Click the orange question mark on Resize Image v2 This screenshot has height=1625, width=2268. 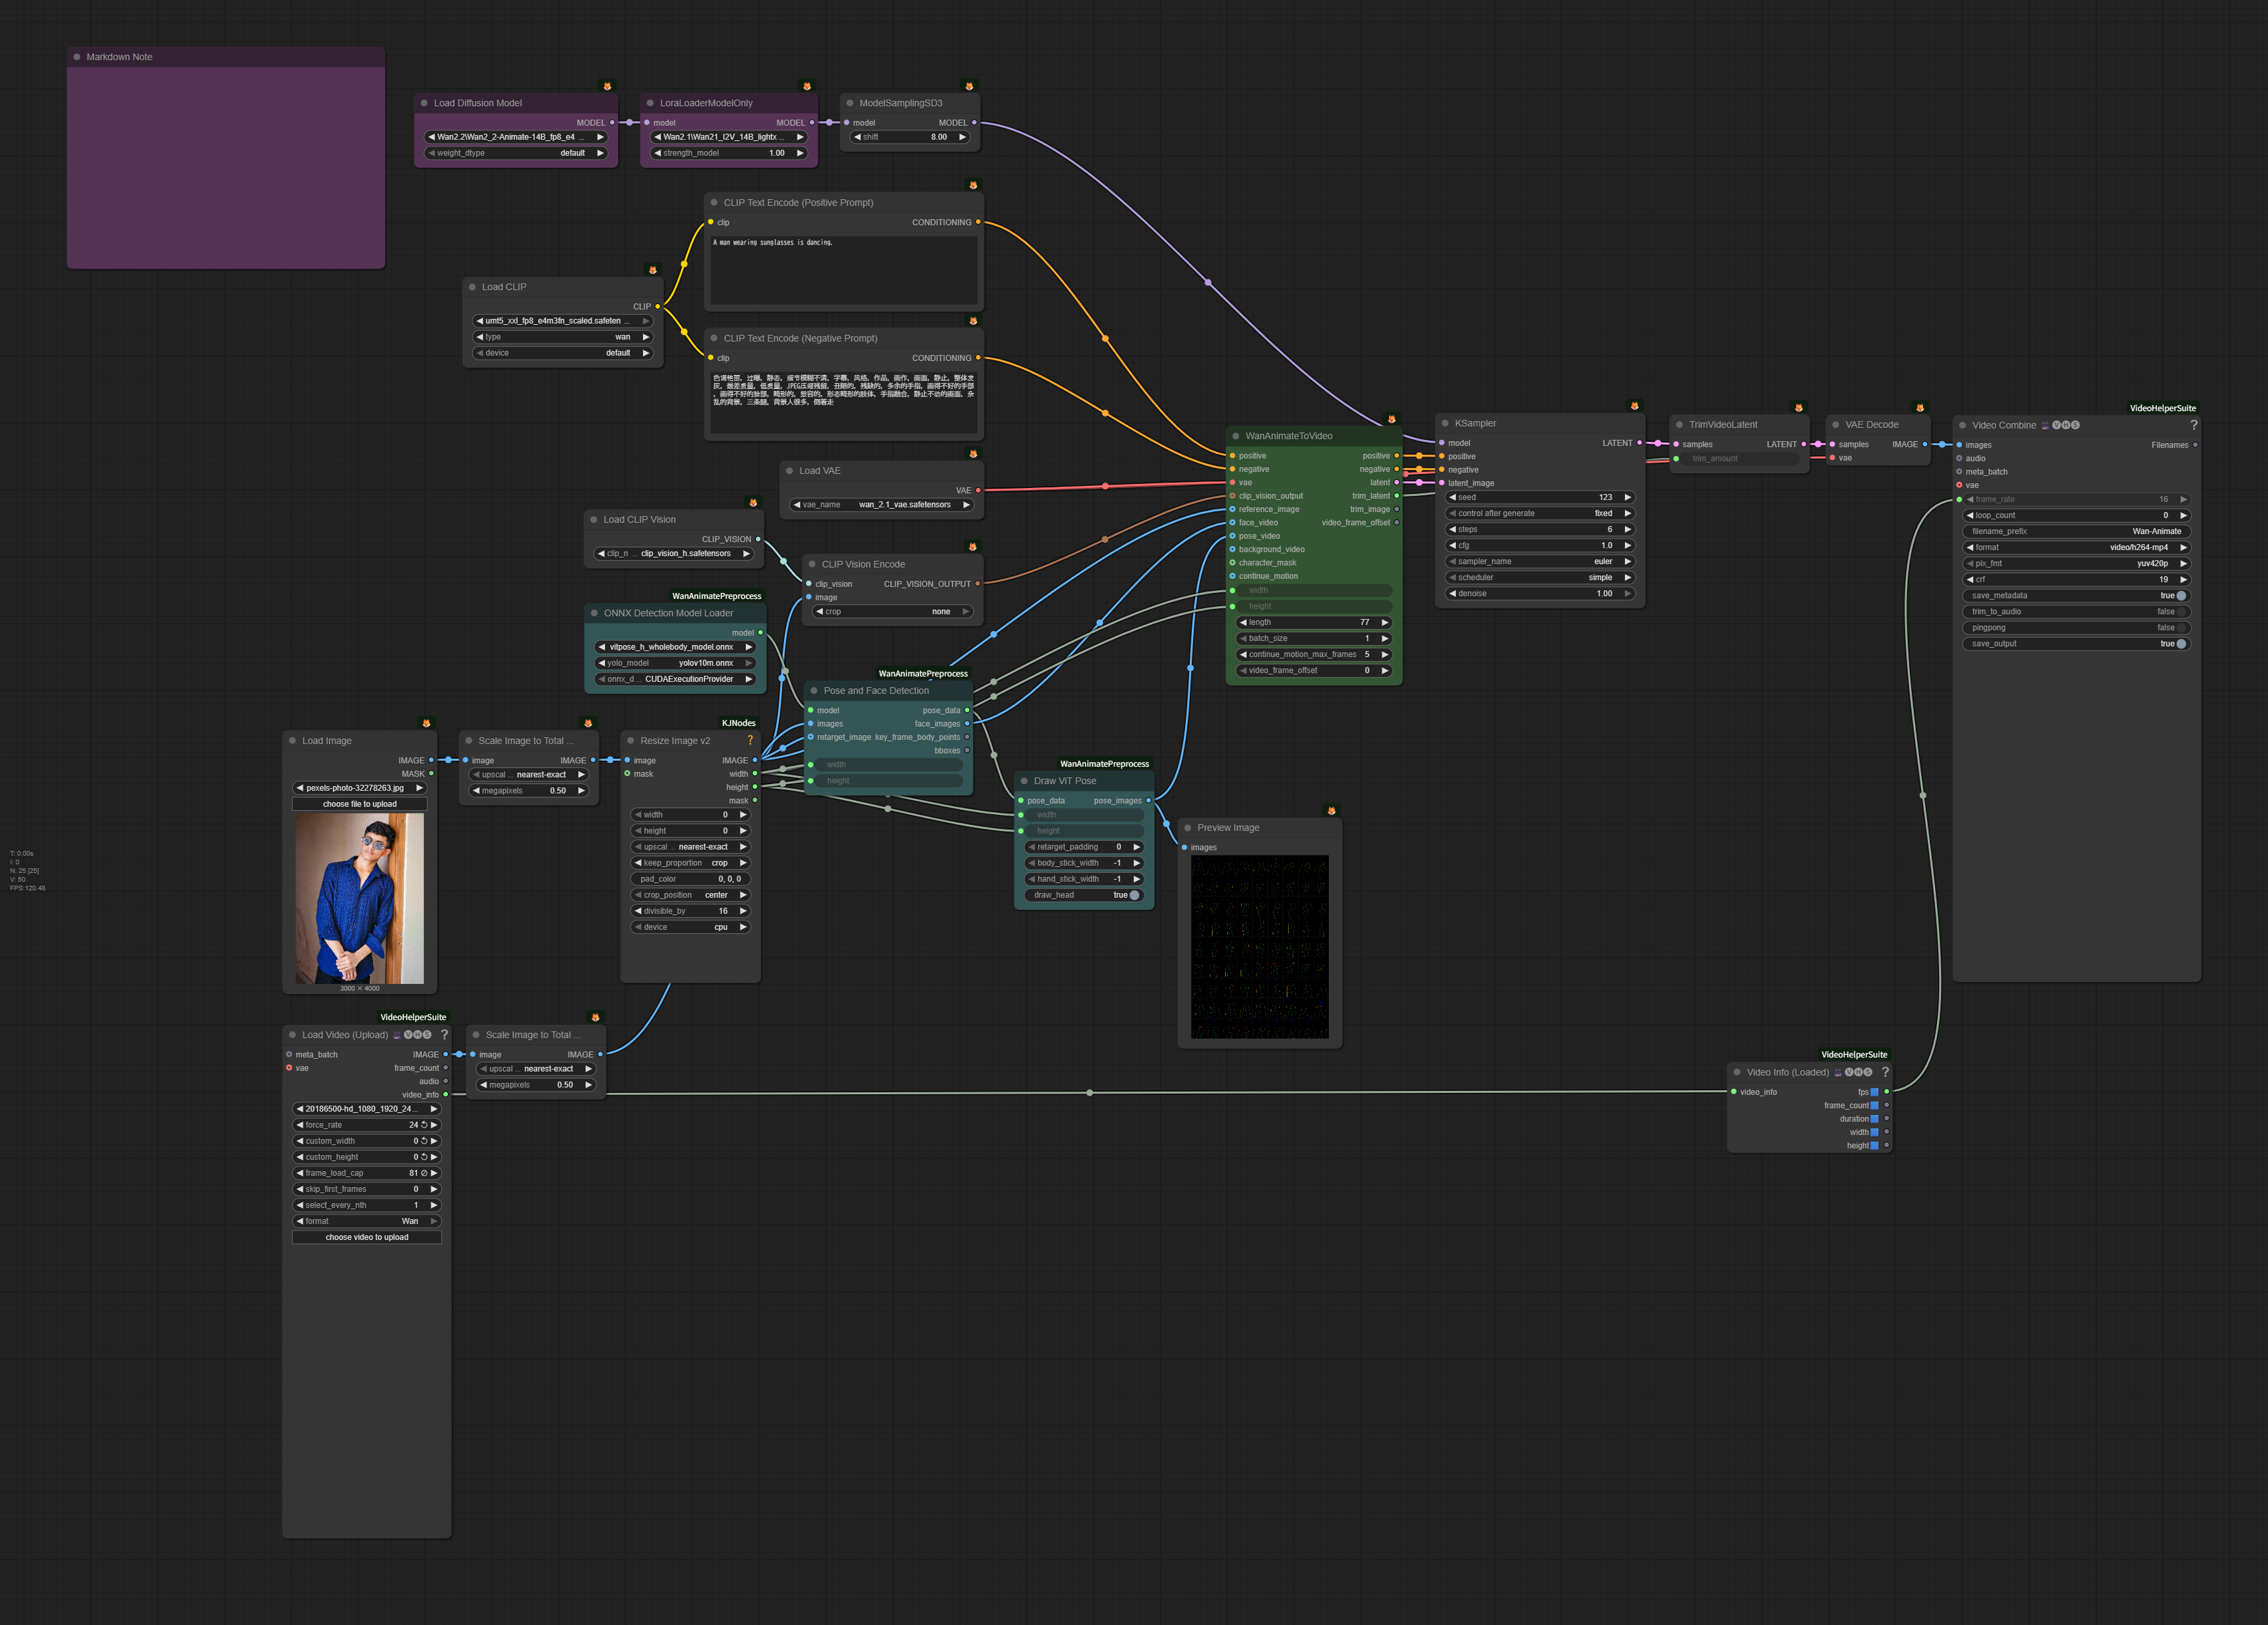click(x=750, y=741)
